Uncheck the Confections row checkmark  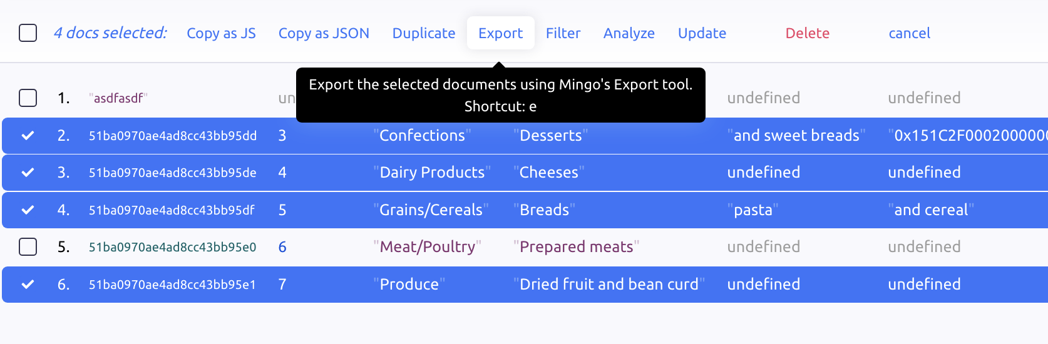(x=28, y=136)
